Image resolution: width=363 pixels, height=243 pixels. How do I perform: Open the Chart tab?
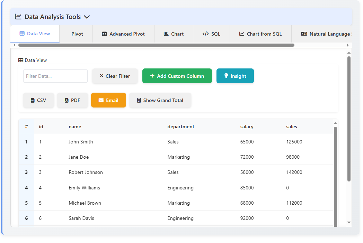click(x=174, y=34)
